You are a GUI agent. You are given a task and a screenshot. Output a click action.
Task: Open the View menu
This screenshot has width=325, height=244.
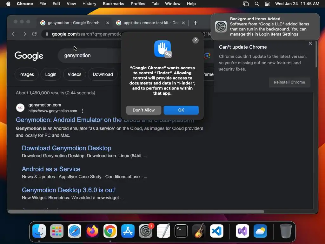[71, 3]
